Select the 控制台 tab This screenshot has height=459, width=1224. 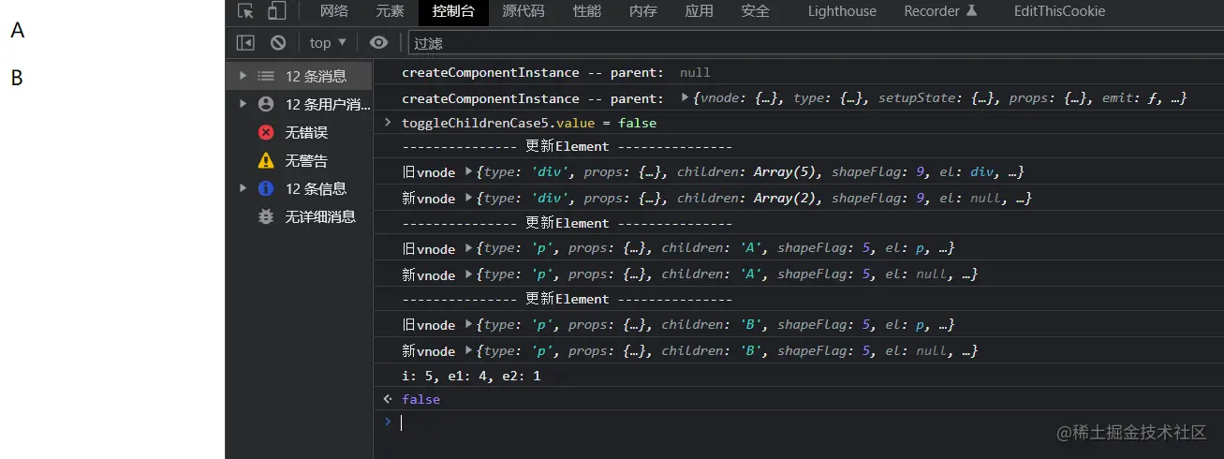point(453,11)
